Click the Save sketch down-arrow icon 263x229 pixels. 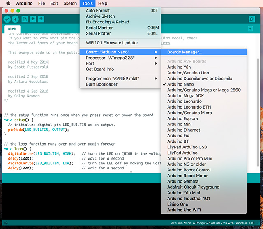[42, 19]
